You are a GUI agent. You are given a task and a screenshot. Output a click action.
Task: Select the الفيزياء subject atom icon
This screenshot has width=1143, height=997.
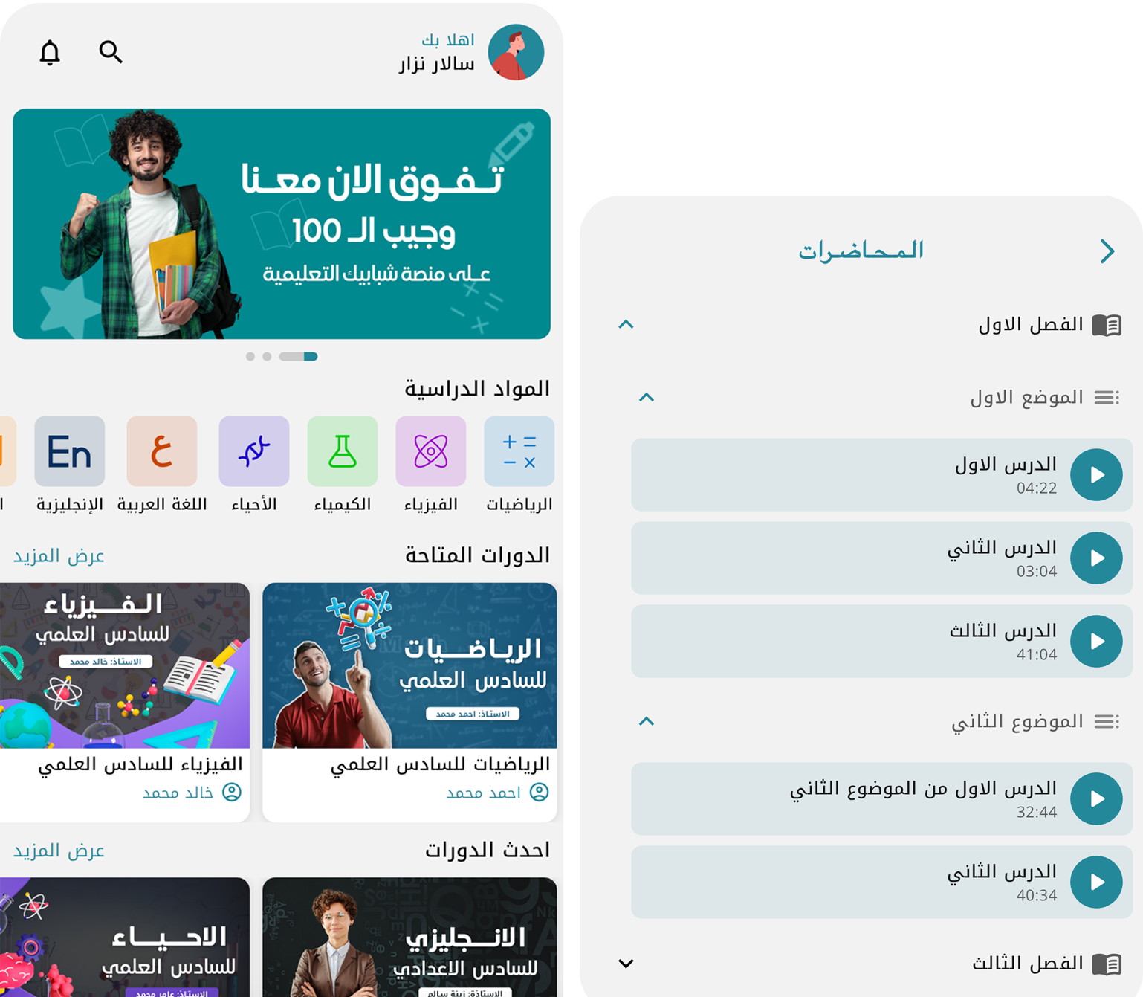(x=431, y=451)
